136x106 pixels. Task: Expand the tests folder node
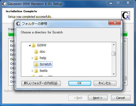(x=32, y=71)
